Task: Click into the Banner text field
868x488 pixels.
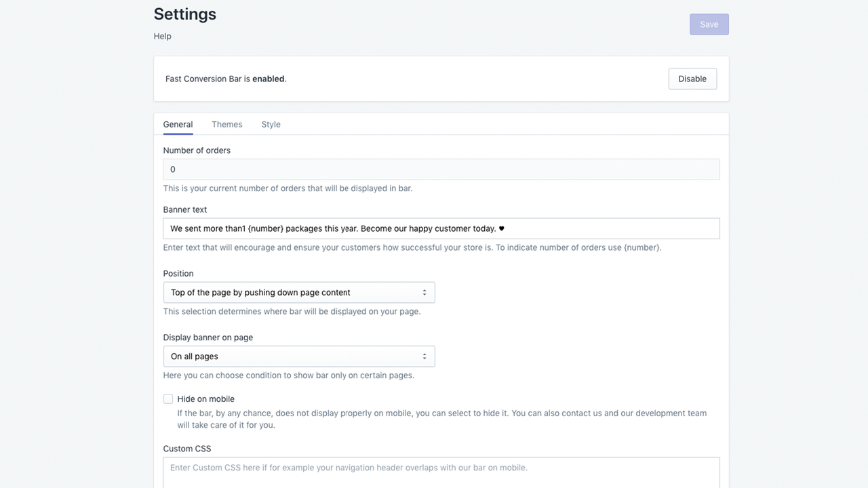Action: [x=441, y=228]
